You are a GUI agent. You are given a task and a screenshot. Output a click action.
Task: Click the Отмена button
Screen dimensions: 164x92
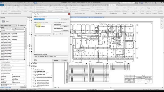coord(64,60)
